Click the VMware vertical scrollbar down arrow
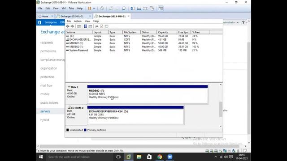The width and height of the screenshot is (287, 161). 249,143
